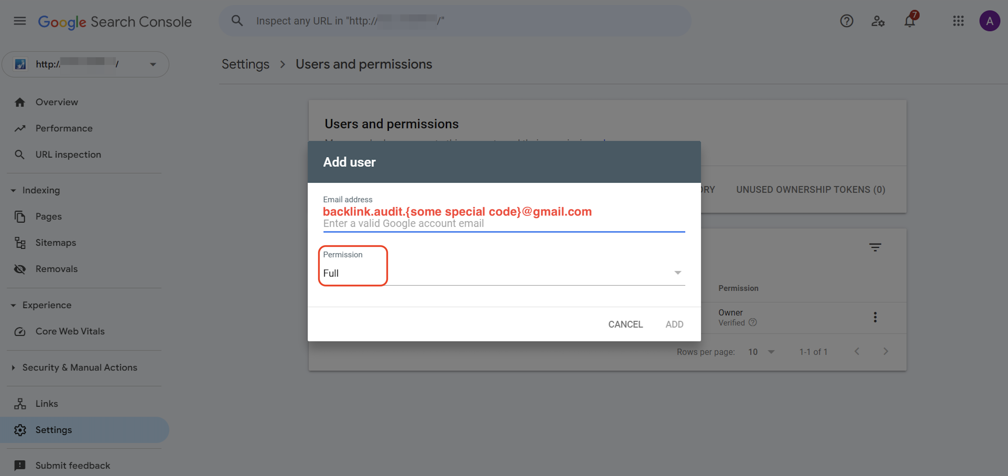The height and width of the screenshot is (476, 1008).
Task: Open the three-dot menu beside Owner
Action: tap(875, 317)
